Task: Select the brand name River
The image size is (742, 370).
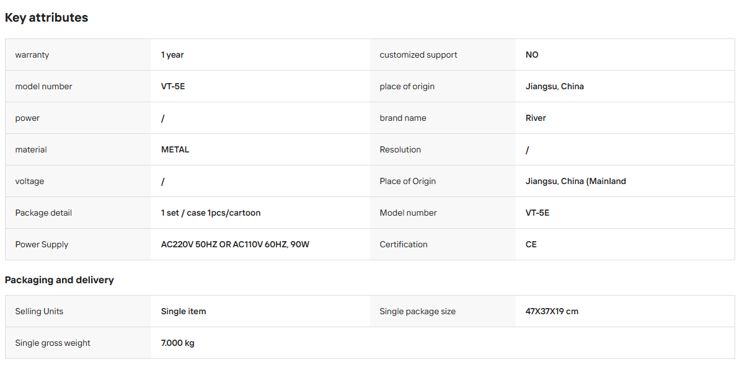Action: [536, 118]
